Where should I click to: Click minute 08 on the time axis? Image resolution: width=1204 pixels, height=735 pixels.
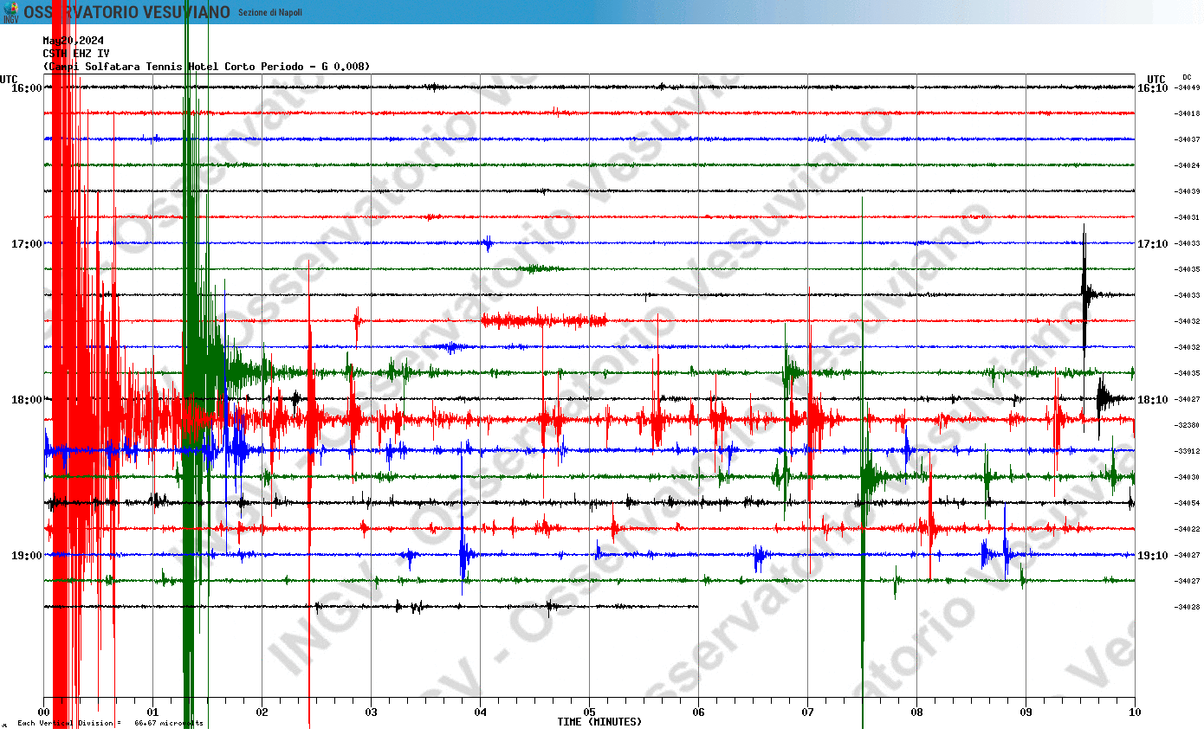(x=917, y=712)
